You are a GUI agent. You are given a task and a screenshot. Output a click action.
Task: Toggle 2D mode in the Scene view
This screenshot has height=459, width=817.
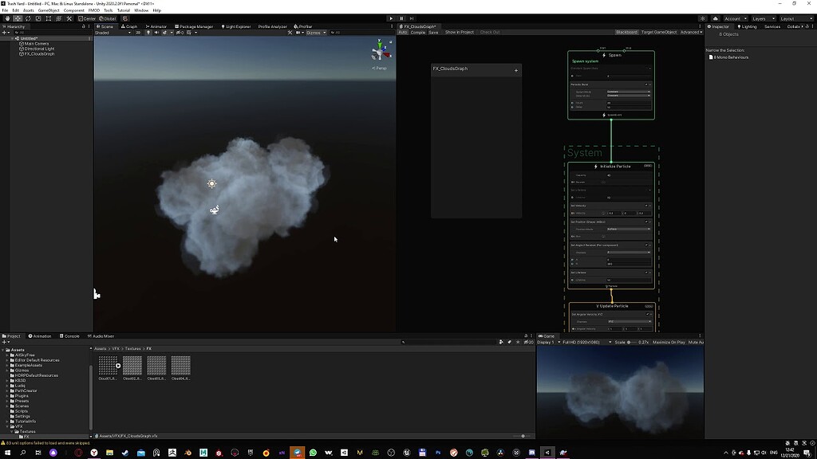click(x=138, y=32)
